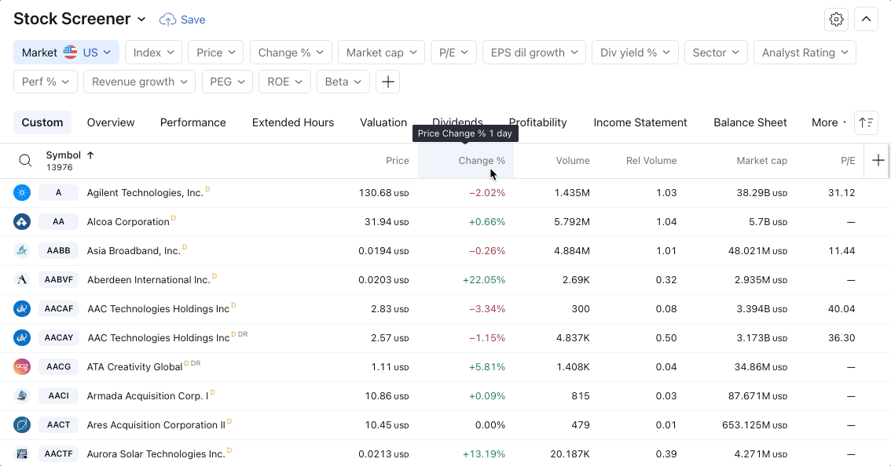
Task: Open screener settings gear icon
Action: 837,20
